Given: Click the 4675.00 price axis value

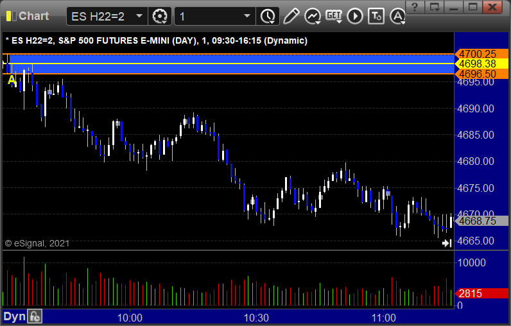Looking at the screenshot, I should pos(476,188).
